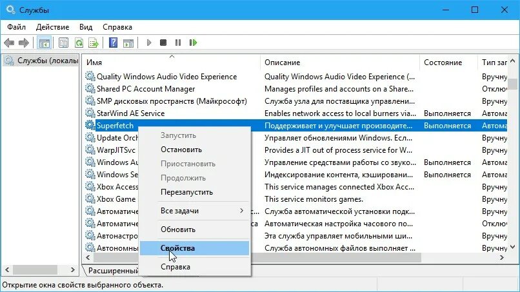The height and width of the screenshot is (292, 520).
Task: Click the Службы app icon in title bar
Action: 10,10
